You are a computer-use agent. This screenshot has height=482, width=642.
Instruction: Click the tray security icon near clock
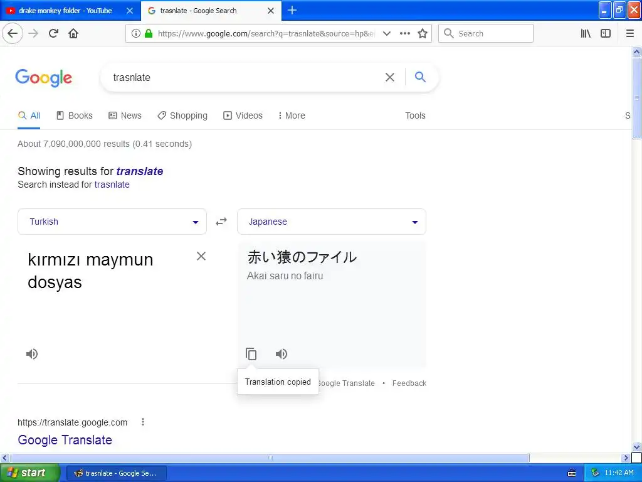pyautogui.click(x=596, y=473)
